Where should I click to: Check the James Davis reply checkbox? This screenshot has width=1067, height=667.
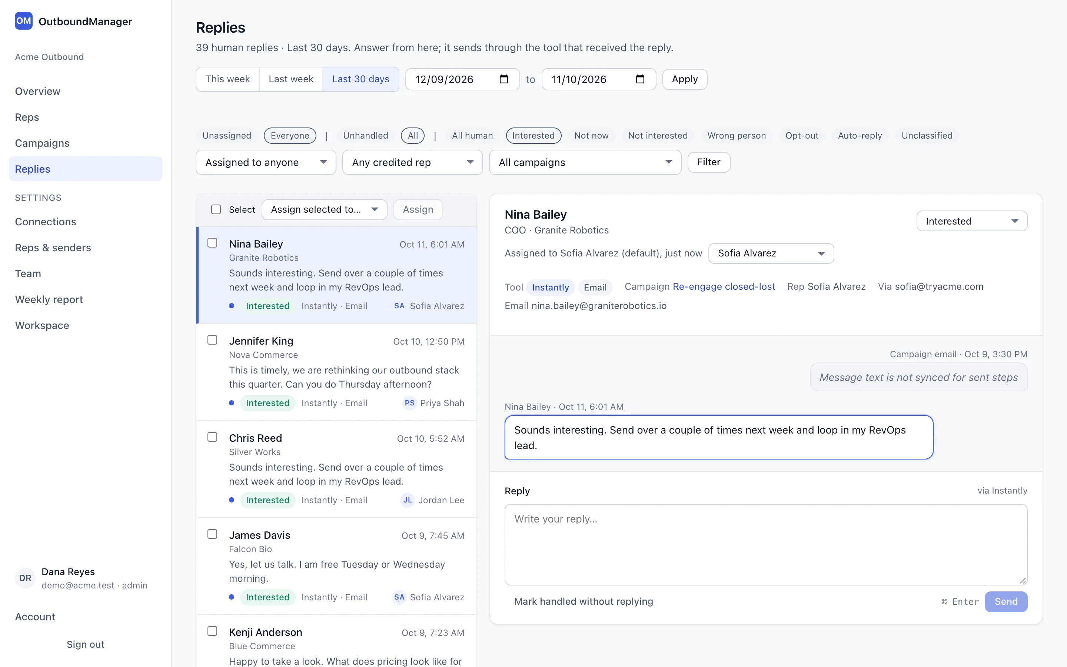[x=213, y=534]
